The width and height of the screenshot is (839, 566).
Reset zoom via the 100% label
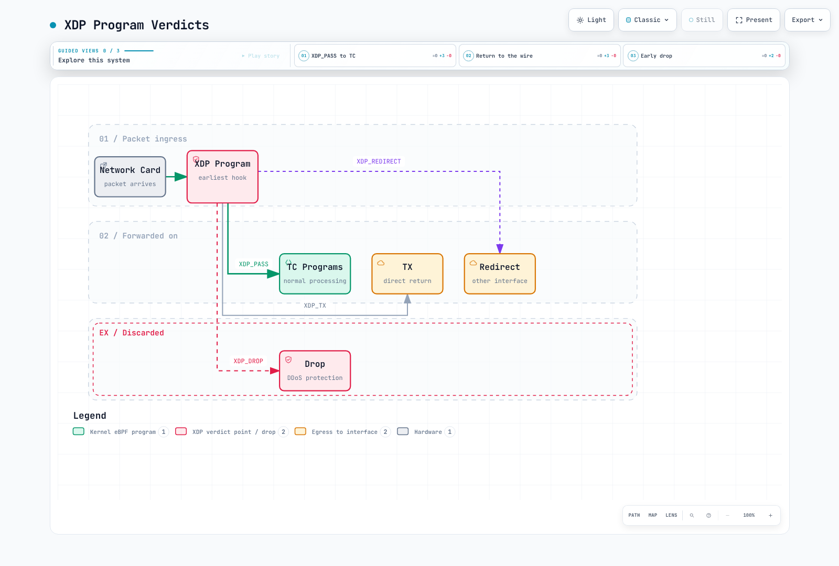pyautogui.click(x=749, y=515)
